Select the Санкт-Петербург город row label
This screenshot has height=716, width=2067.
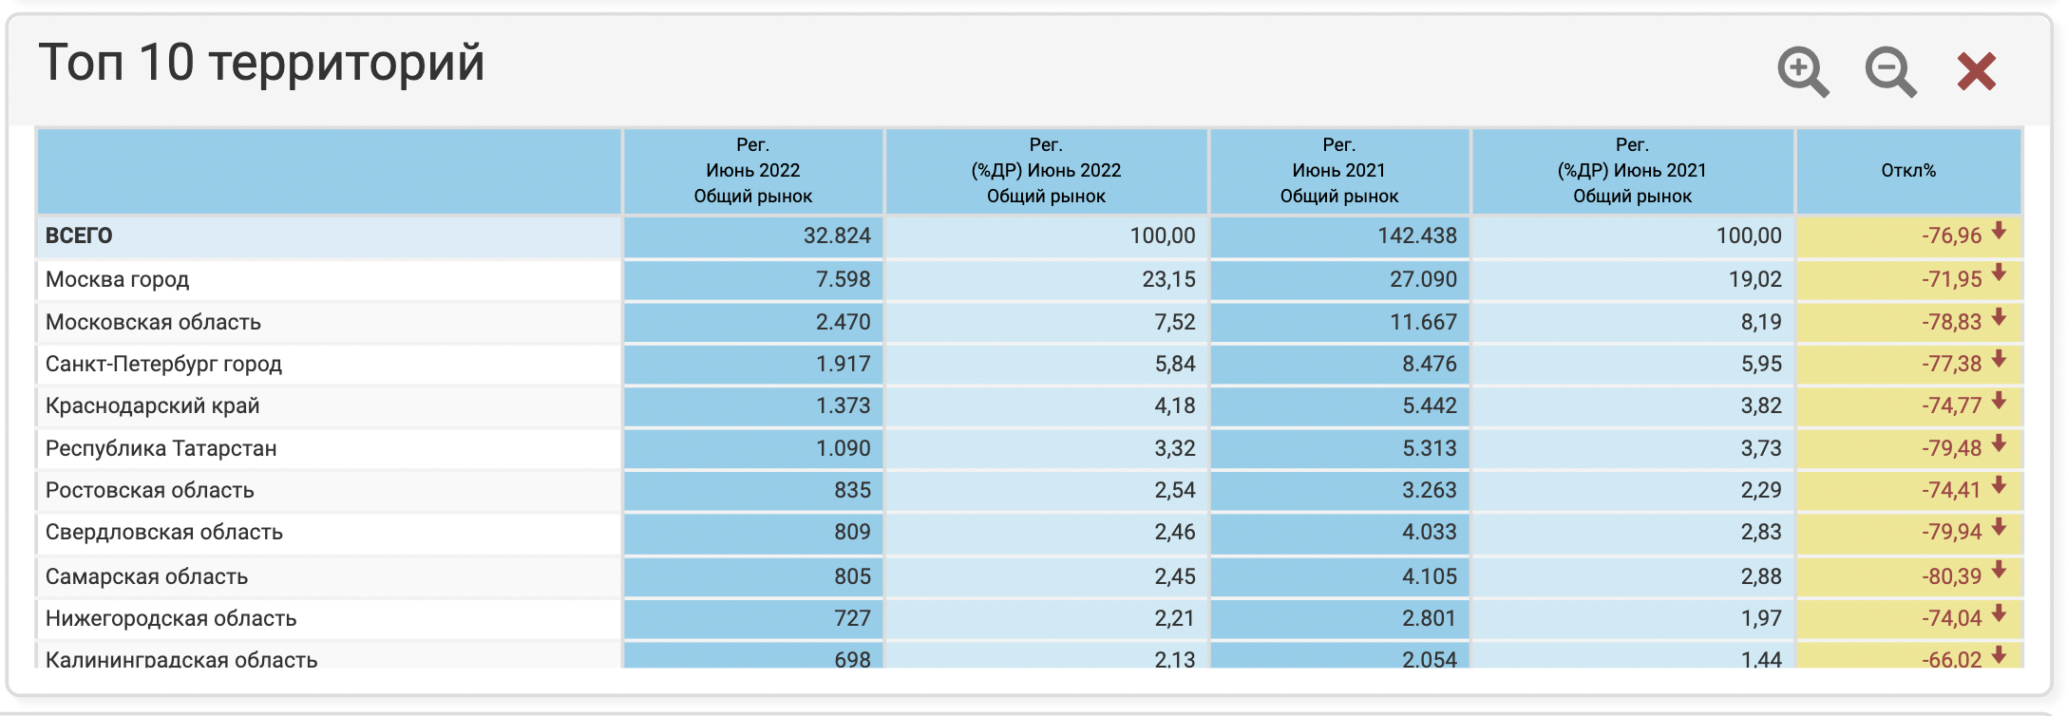(163, 364)
